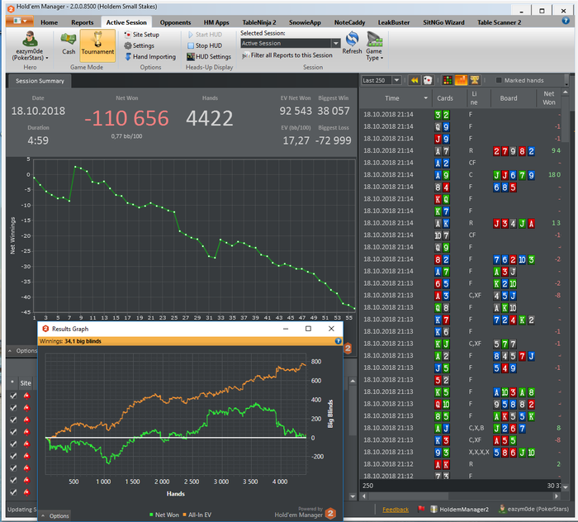Open the SnowieApp tab
This screenshot has height=522, width=578.
[305, 22]
